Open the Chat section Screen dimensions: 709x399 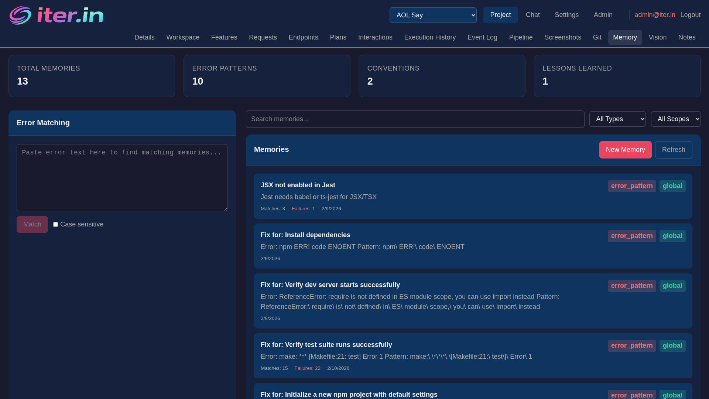point(532,15)
